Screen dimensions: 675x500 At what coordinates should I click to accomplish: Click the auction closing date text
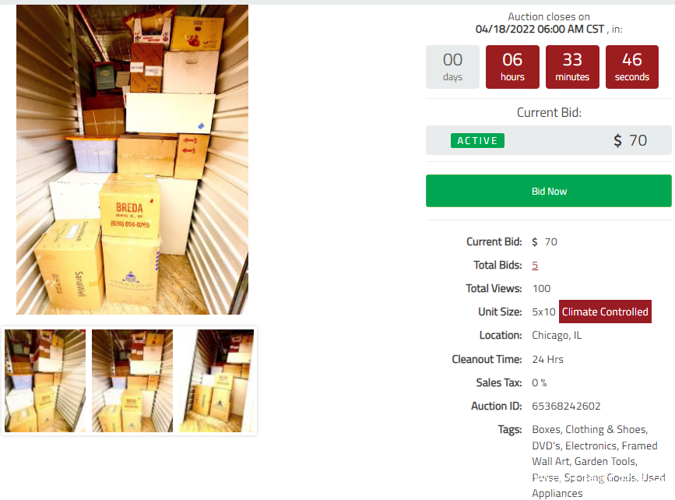tap(540, 30)
